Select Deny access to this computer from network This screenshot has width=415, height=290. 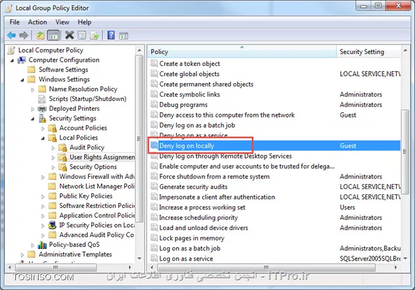(227, 115)
